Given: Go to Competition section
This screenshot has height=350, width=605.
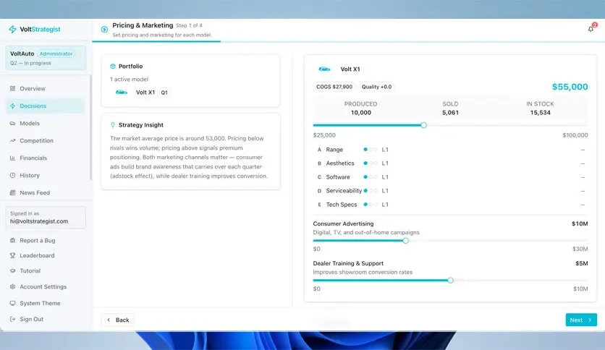Looking at the screenshot, I should click(x=46, y=141).
